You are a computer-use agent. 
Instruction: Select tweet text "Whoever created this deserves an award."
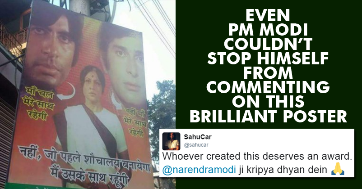tap(257, 156)
